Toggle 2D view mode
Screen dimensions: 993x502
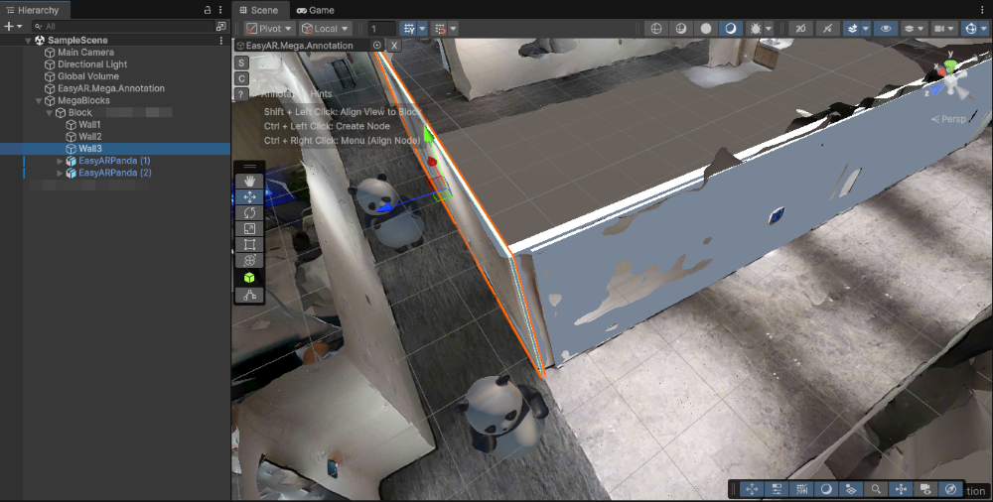[800, 29]
